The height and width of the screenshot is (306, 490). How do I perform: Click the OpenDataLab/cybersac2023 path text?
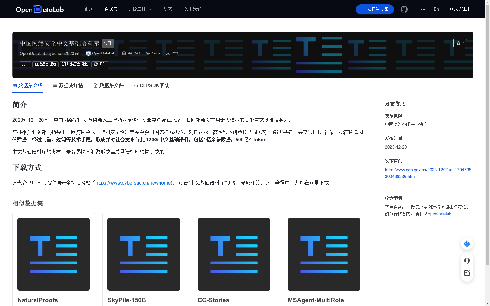click(x=47, y=54)
